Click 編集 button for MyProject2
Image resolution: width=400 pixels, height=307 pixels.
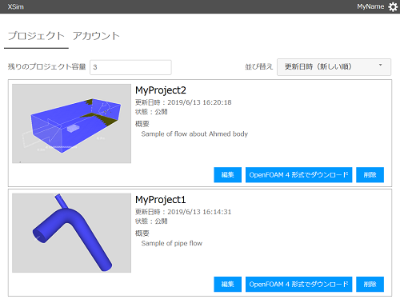point(228,175)
